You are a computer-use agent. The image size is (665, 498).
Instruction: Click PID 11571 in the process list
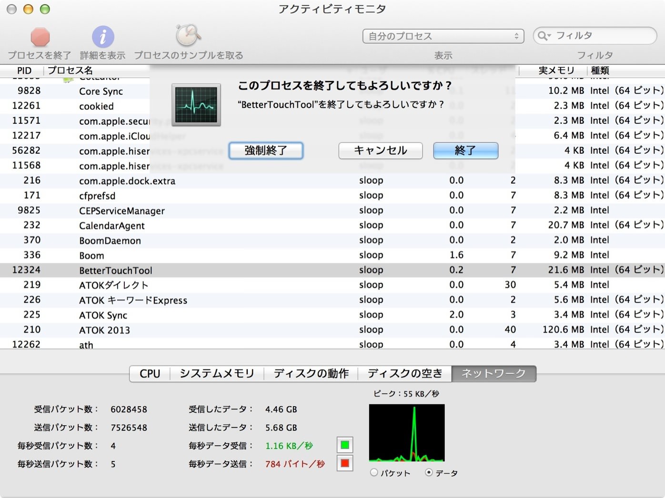click(26, 120)
